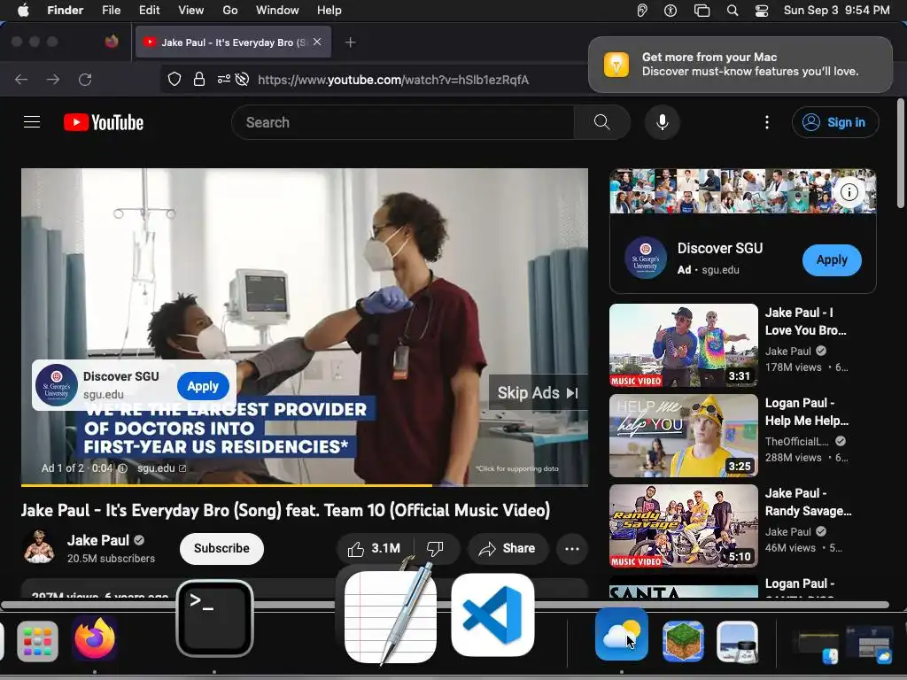Open Jake Paul channel name link
Image resolution: width=907 pixels, height=680 pixels.
tap(98, 540)
